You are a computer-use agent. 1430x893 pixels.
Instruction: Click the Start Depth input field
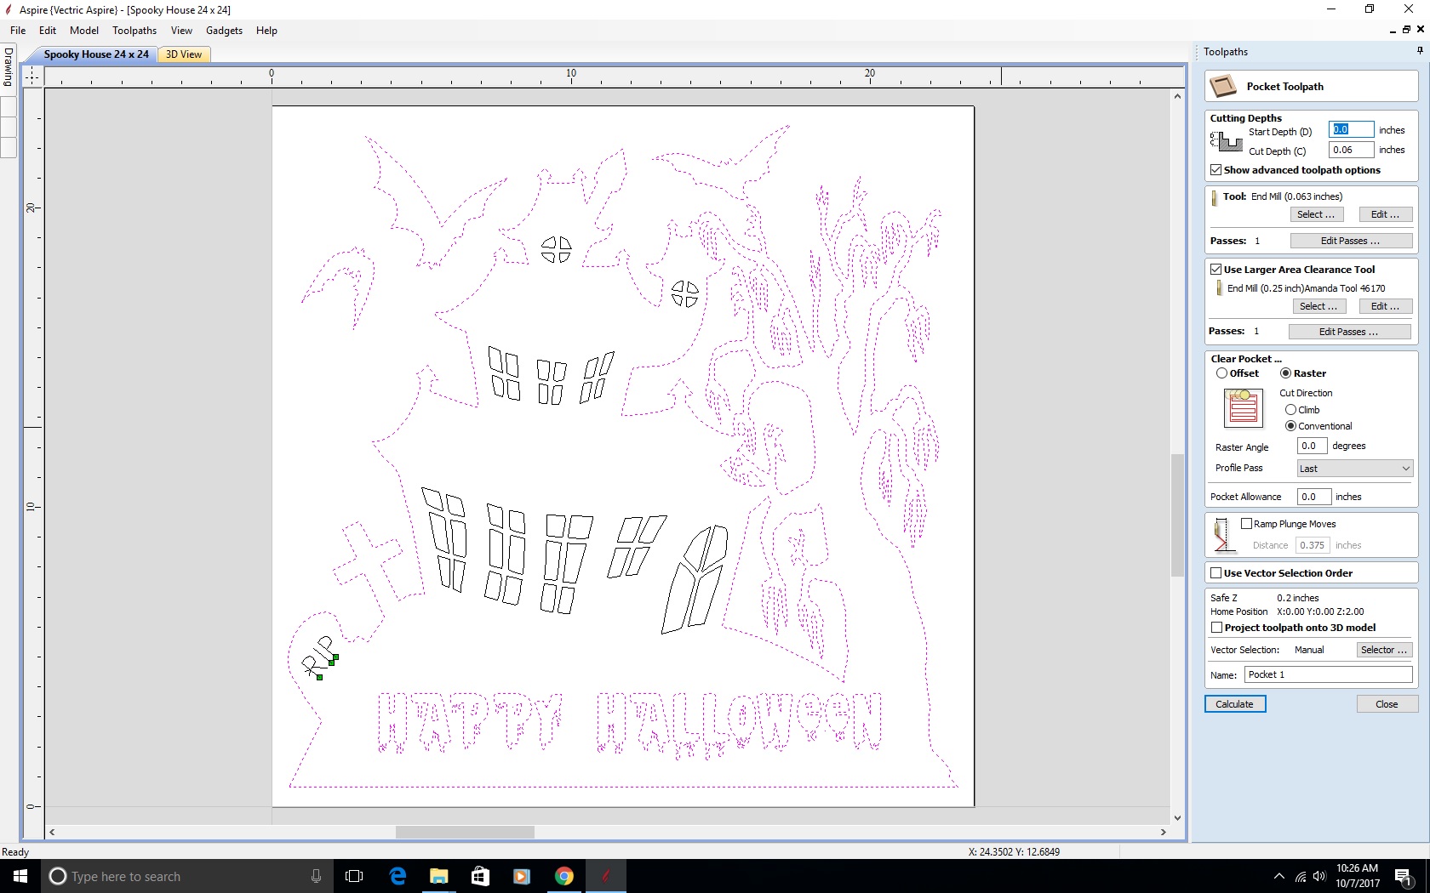click(1351, 129)
